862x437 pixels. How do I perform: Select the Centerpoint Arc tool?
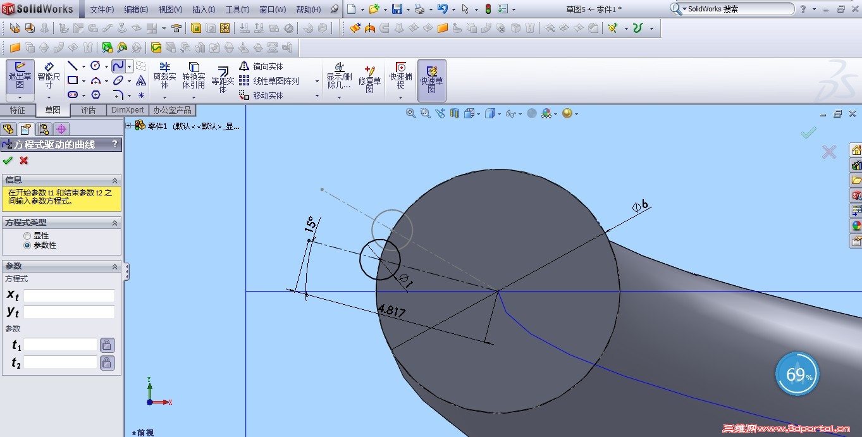click(95, 80)
